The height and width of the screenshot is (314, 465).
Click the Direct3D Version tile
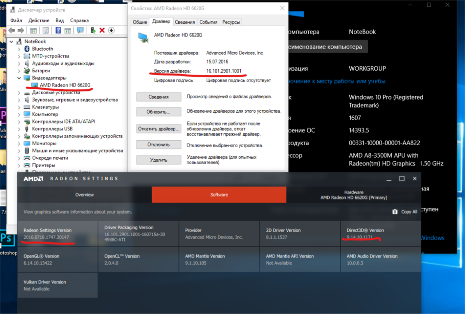[x=381, y=234]
